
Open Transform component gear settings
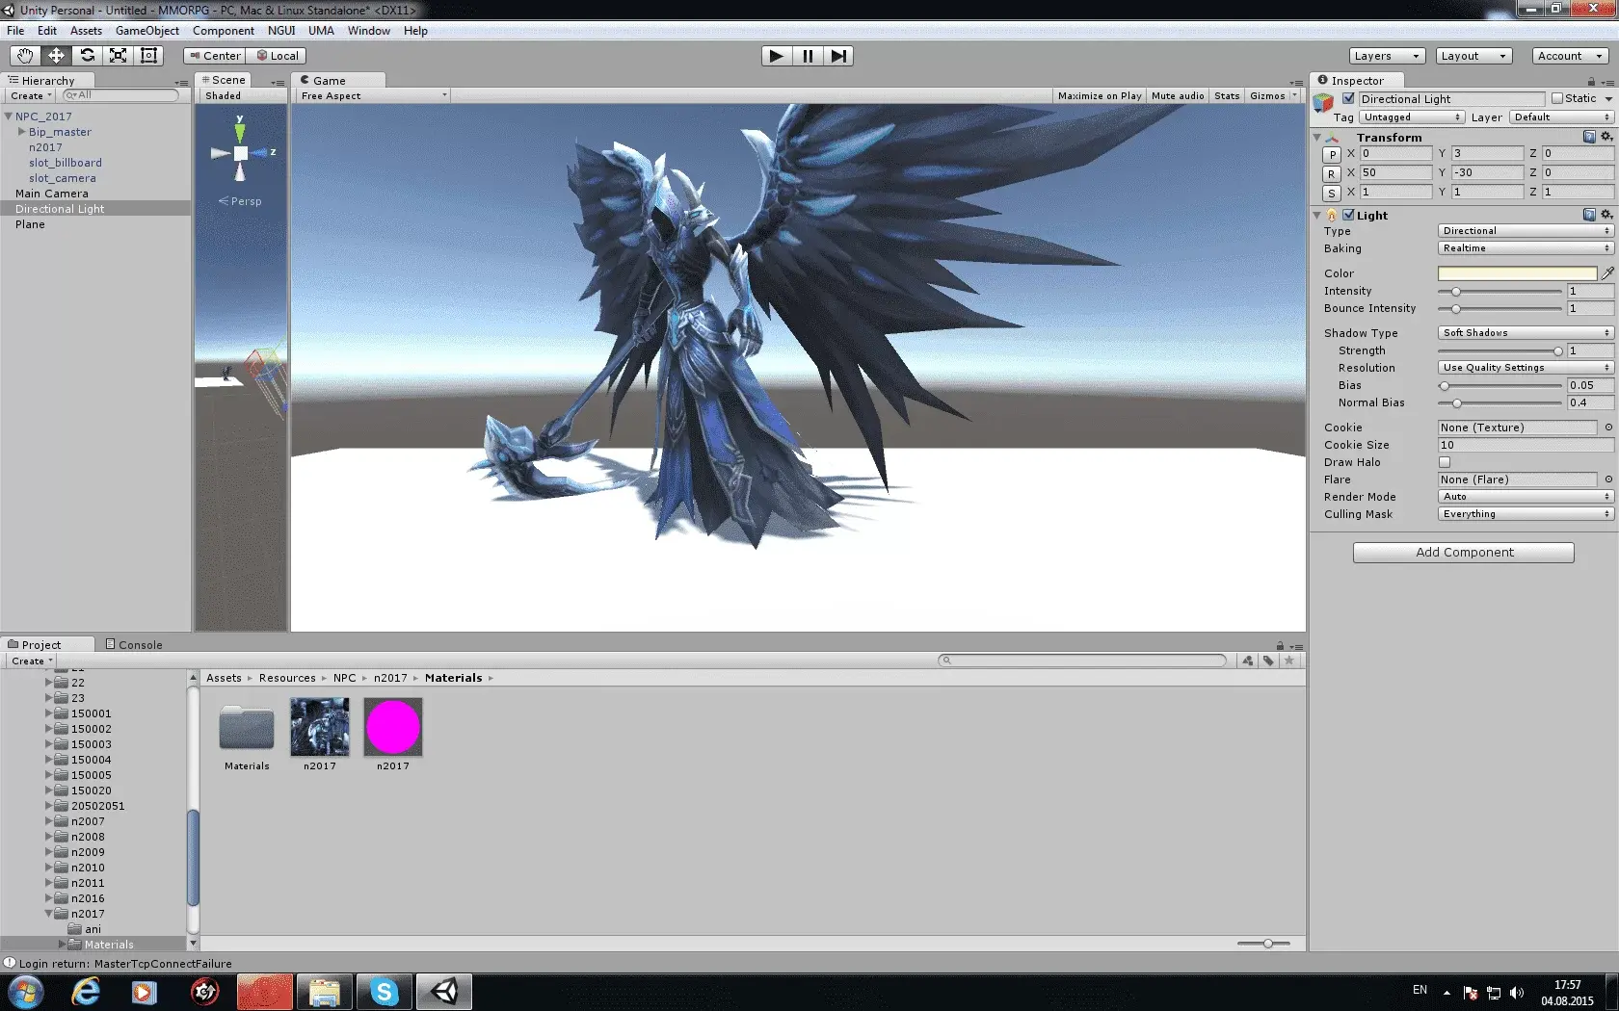[x=1606, y=137]
